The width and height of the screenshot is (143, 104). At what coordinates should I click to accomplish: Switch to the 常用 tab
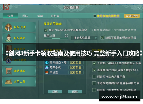[10, 16]
